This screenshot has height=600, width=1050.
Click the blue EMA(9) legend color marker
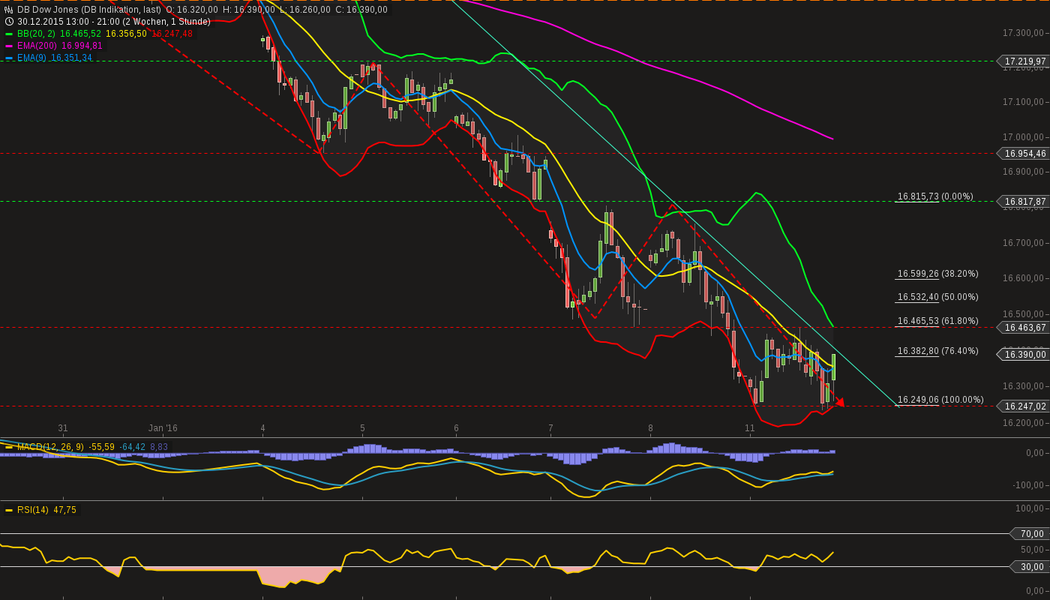click(x=9, y=58)
